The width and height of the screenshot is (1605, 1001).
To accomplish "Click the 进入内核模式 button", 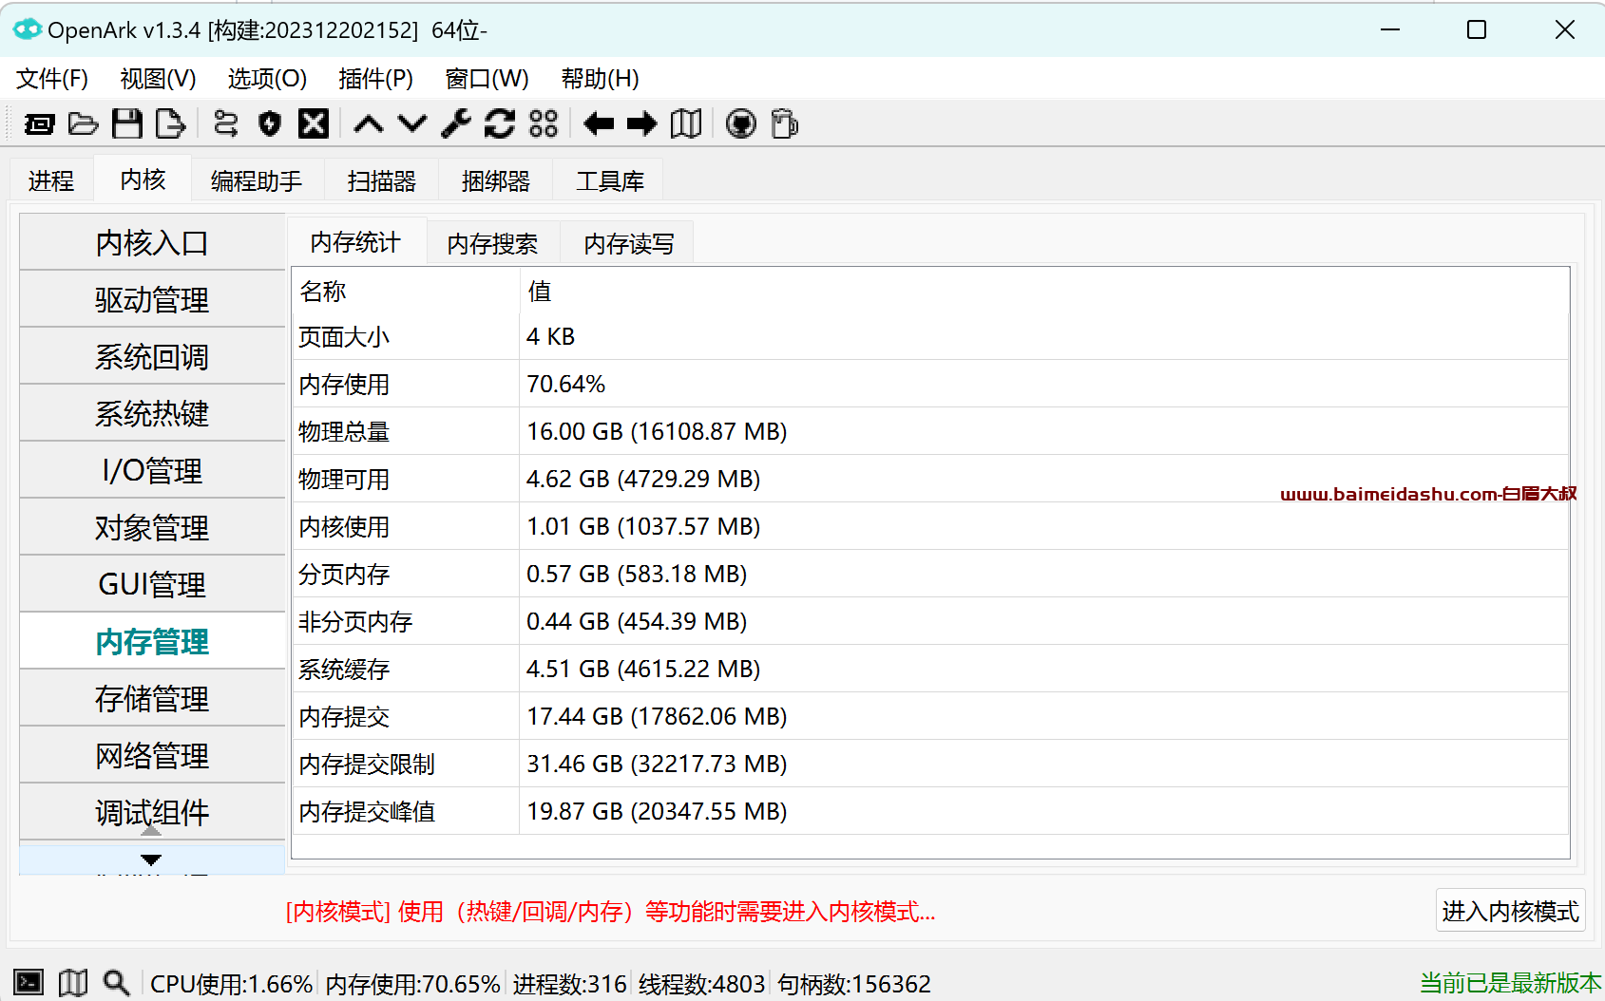I will pyautogui.click(x=1510, y=911).
